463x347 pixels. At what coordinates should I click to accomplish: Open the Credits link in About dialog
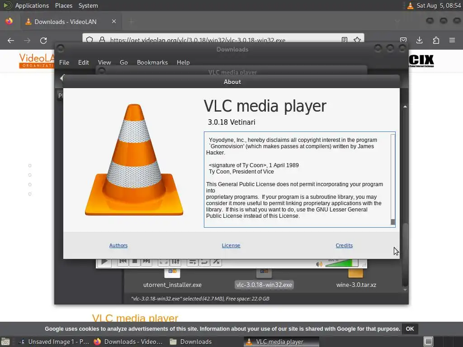point(344,245)
